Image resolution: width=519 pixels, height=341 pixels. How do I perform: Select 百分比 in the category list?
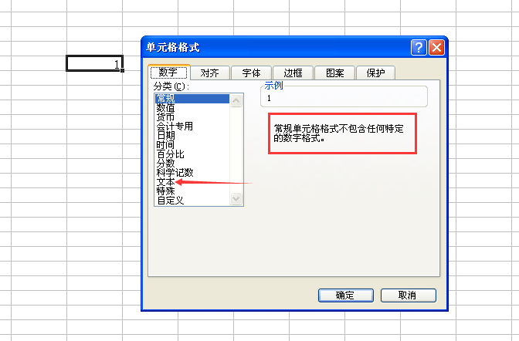[x=192, y=154]
